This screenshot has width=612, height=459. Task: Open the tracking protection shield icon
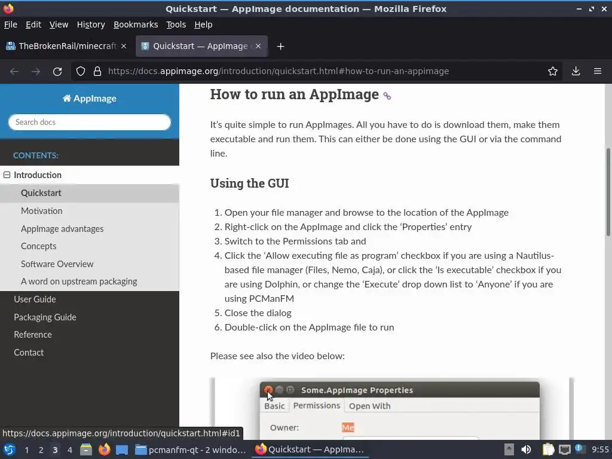(81, 71)
